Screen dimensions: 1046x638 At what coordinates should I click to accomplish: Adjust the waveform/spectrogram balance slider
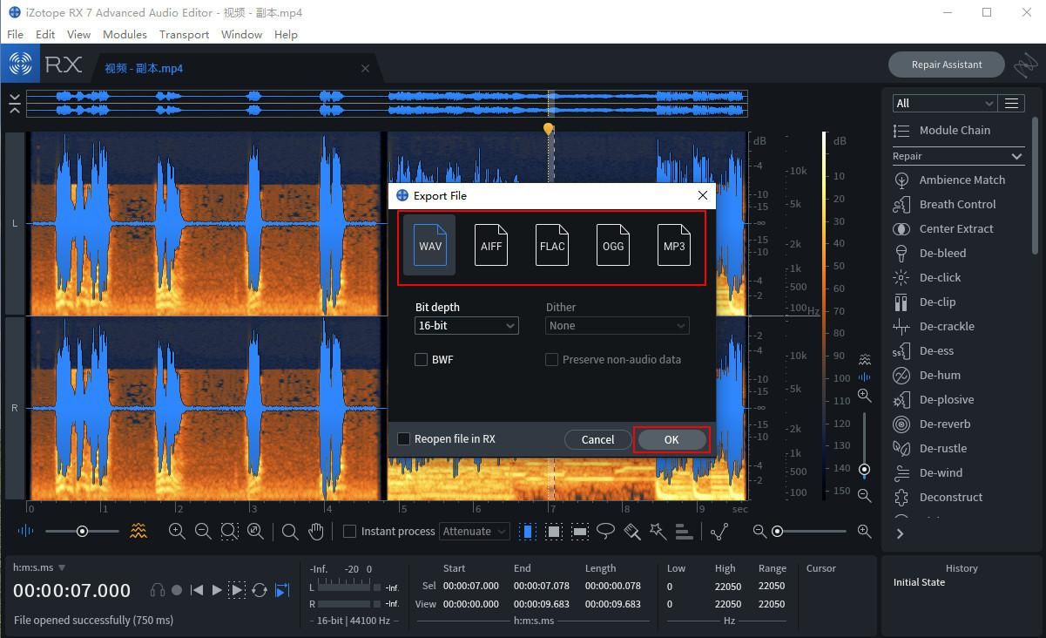click(x=82, y=531)
